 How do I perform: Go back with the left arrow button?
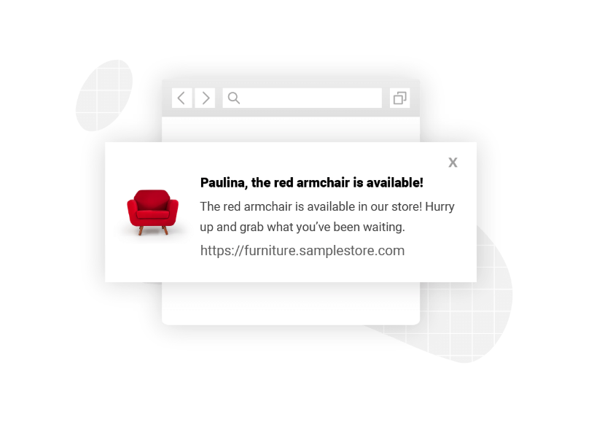(181, 98)
